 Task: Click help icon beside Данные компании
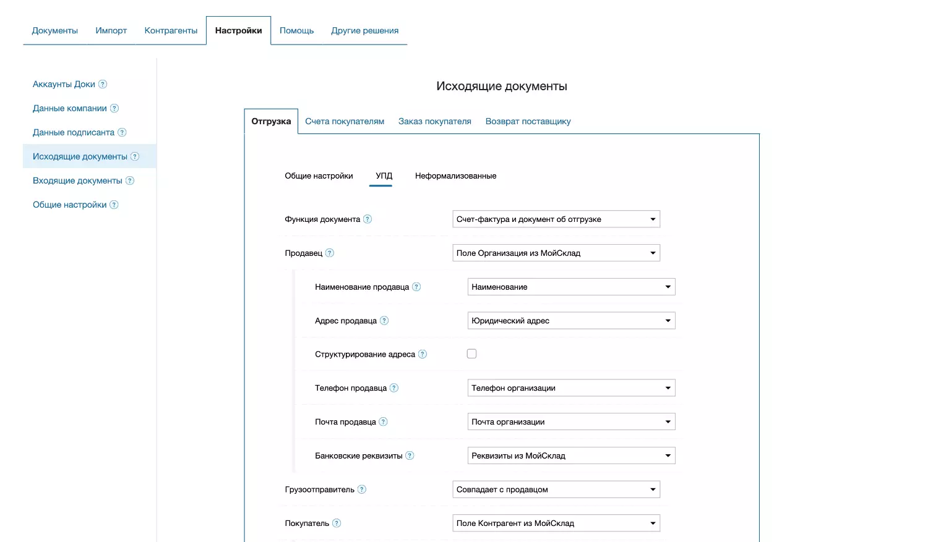(x=114, y=108)
